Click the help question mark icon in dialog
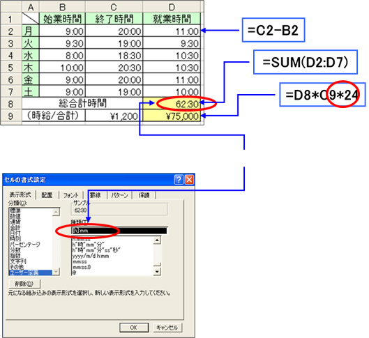This screenshot has width=369, height=338. click(179, 180)
